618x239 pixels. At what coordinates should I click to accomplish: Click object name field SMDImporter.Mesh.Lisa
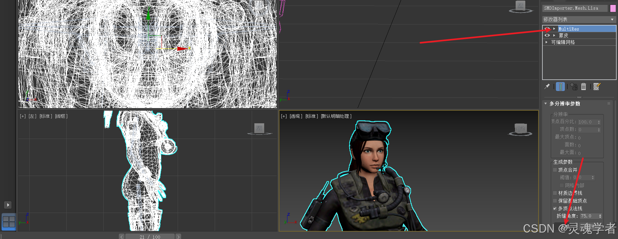tap(575, 8)
